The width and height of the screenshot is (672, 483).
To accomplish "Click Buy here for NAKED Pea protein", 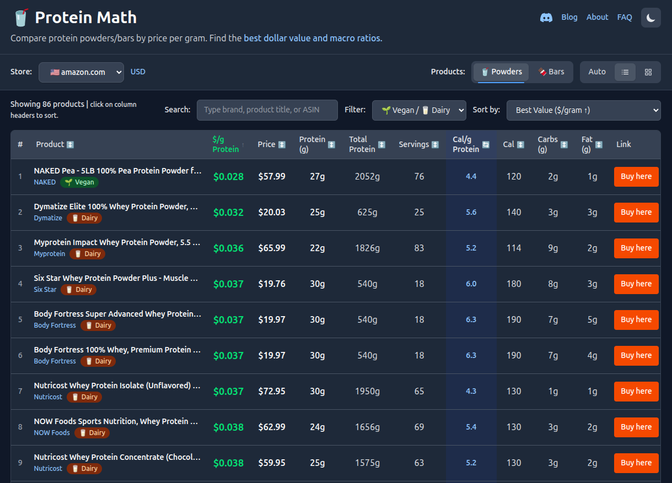I will pos(636,177).
